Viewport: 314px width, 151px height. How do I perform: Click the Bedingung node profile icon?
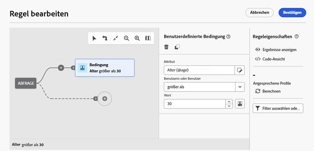(82, 68)
